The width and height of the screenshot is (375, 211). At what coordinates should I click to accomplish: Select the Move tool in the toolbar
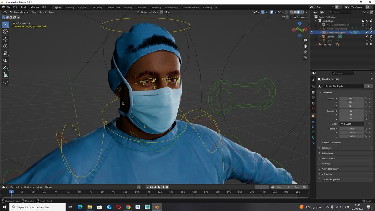tap(5, 39)
